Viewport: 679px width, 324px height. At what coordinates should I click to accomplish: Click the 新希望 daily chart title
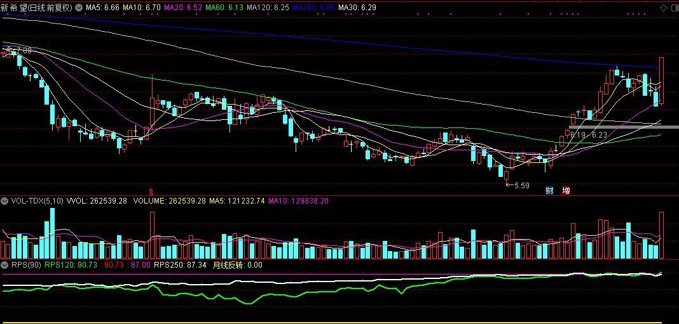37,8
